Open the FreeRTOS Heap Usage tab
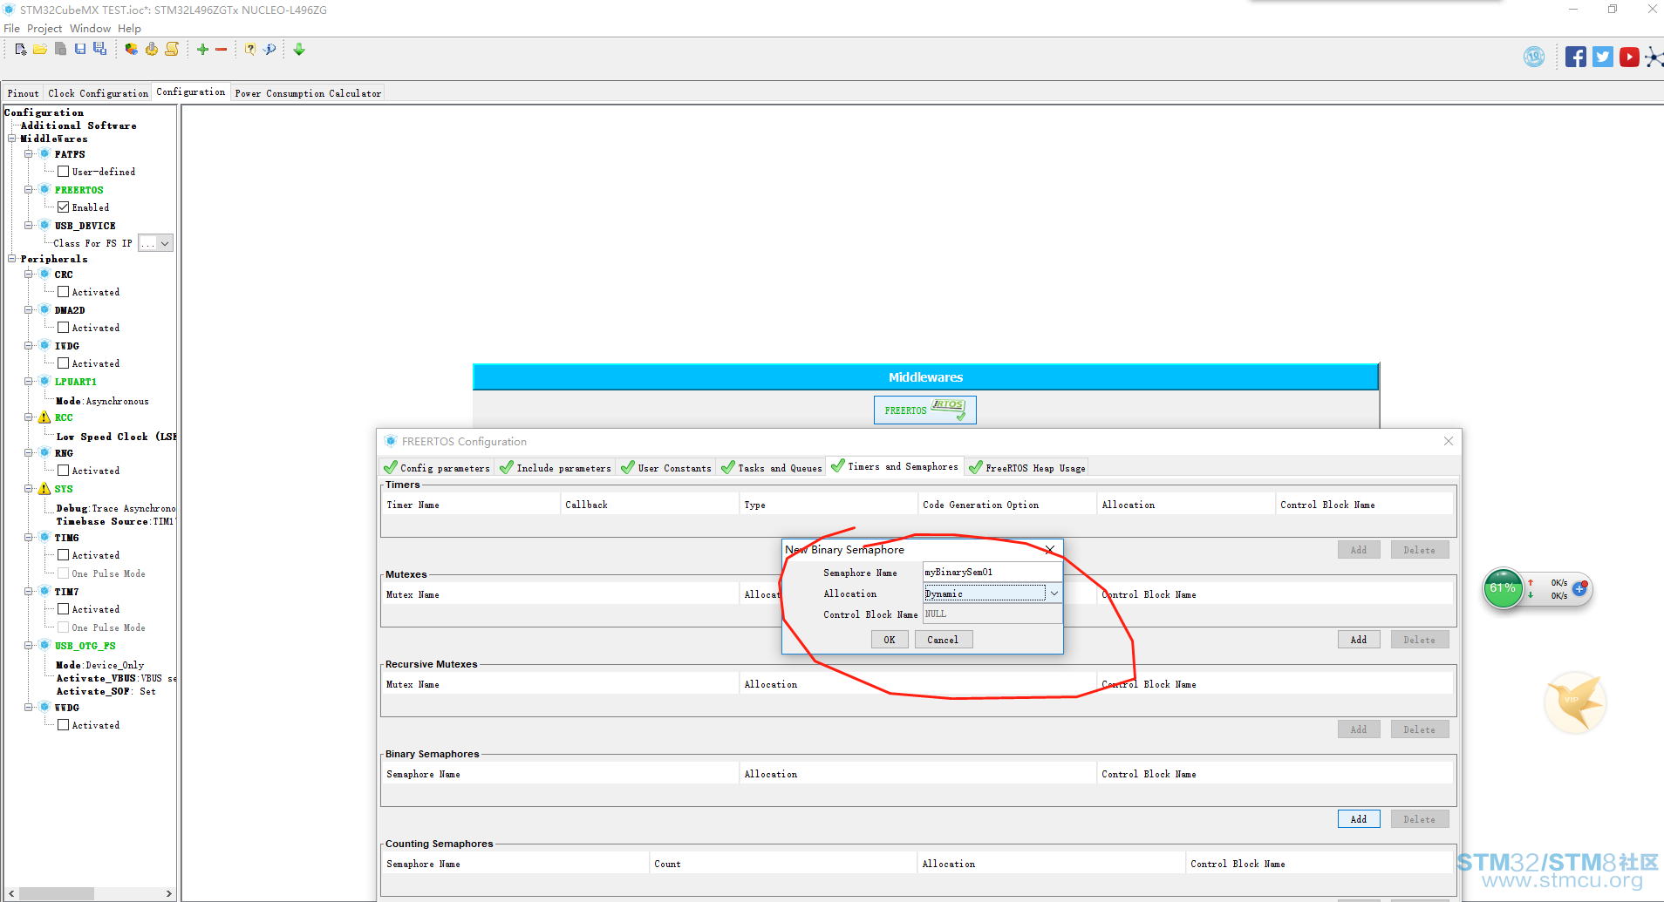 1026,468
